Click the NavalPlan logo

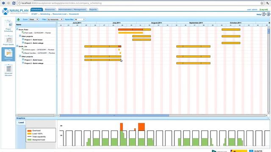click(15, 11)
